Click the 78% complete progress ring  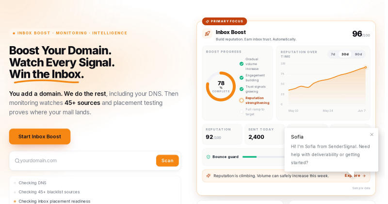221,86
